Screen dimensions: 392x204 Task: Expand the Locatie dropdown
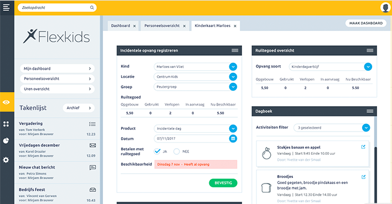coord(233,77)
